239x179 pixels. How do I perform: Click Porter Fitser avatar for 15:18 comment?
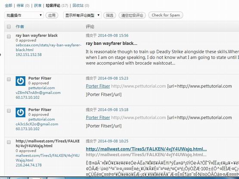21,112
